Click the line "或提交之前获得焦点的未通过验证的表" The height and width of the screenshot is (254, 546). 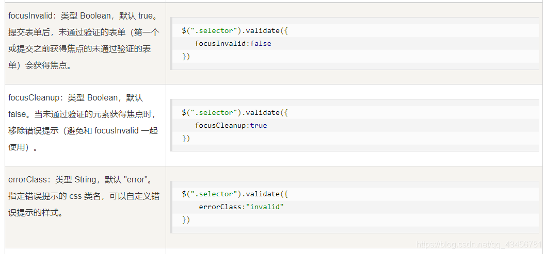point(80,49)
